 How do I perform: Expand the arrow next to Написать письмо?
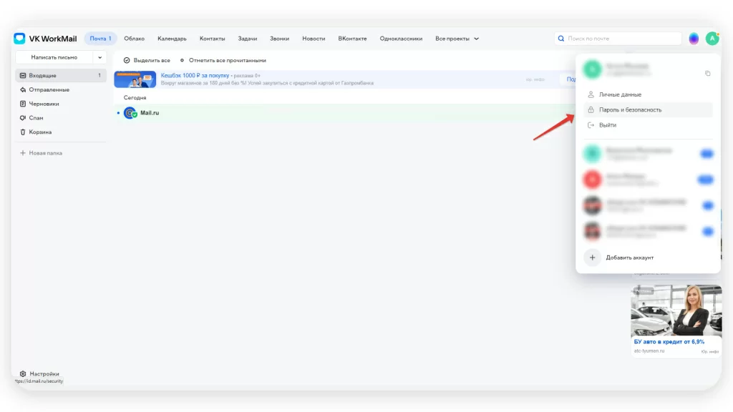tap(99, 57)
